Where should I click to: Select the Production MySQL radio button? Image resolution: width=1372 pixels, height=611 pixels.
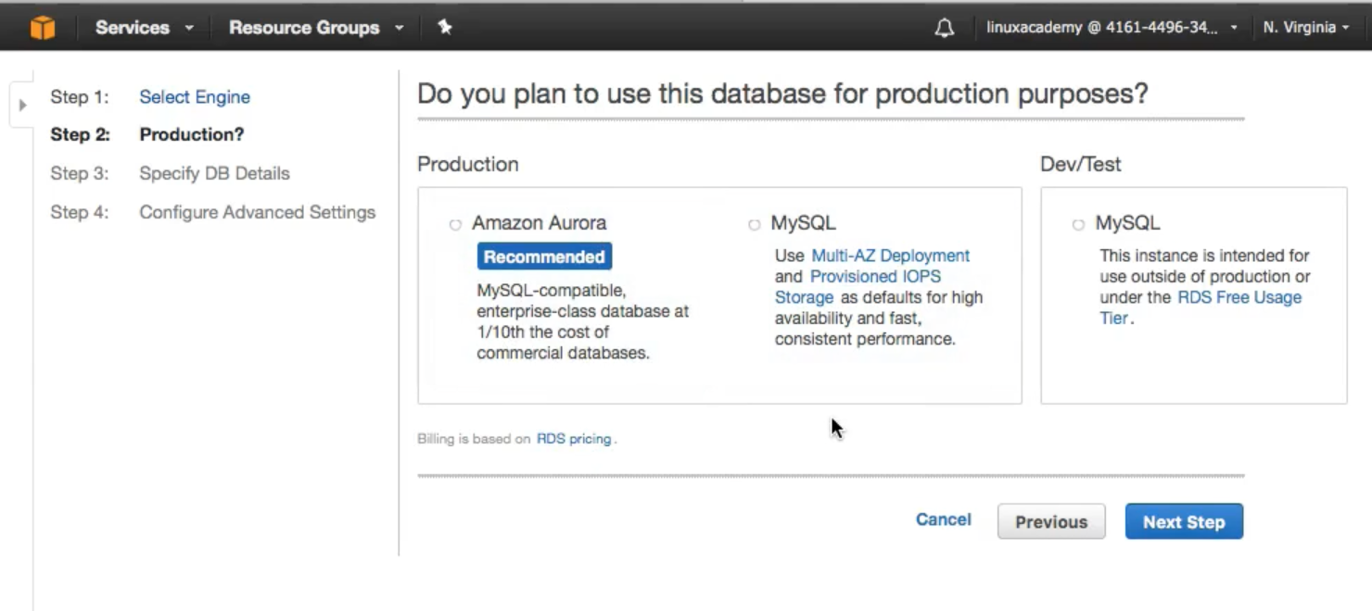point(754,225)
